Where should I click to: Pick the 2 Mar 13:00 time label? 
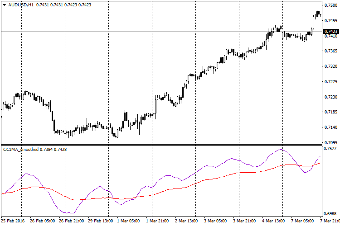point(187,221)
